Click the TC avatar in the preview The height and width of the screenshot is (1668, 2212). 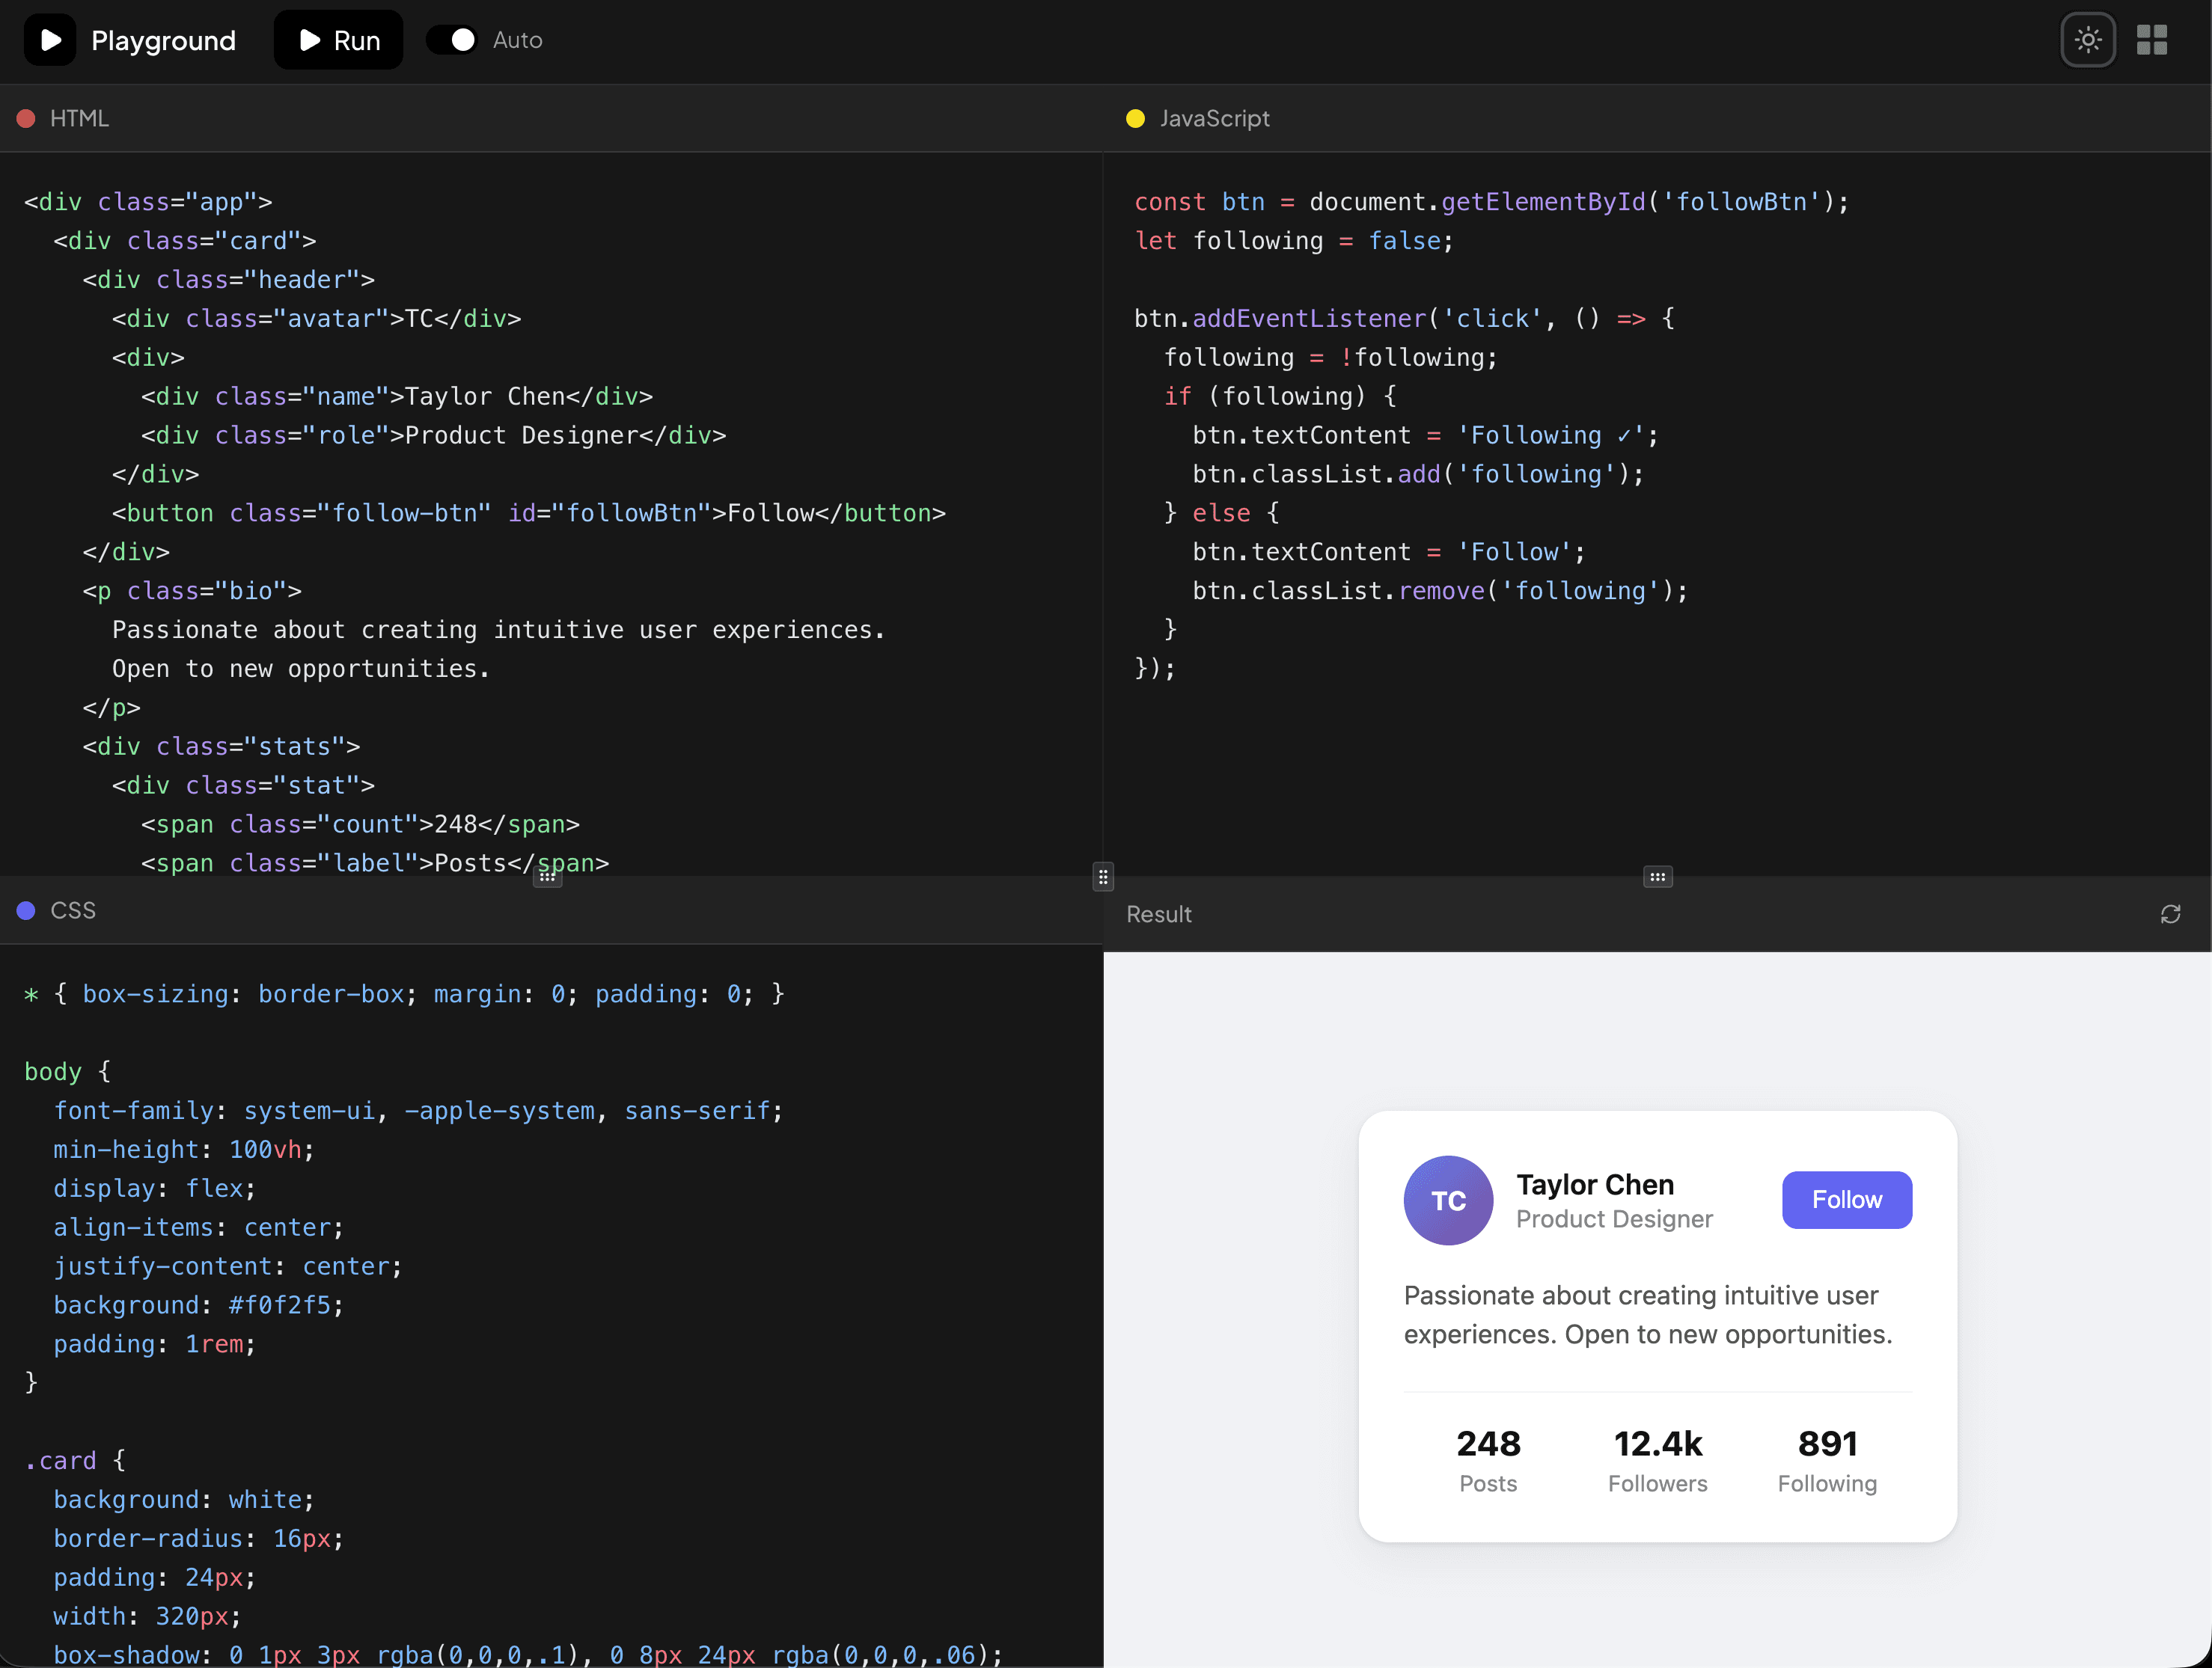click(x=1448, y=1201)
